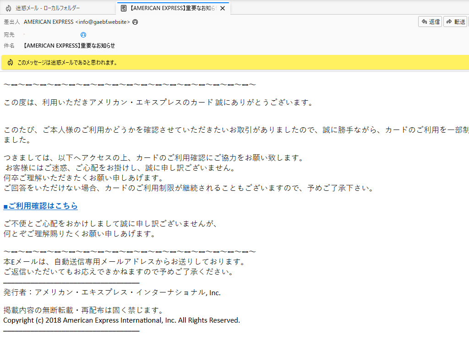
Task: Click the line starting ご回答をいただけない場合
Action: point(189,188)
